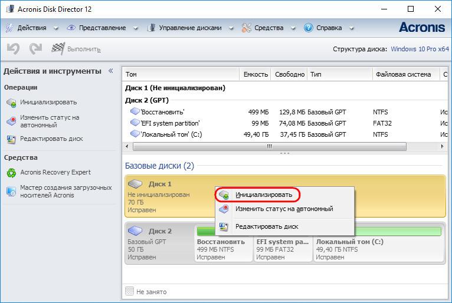Click the icon for Изменить статус на автономный in sidebar
This screenshot has width=452, height=303.
pos(12,121)
